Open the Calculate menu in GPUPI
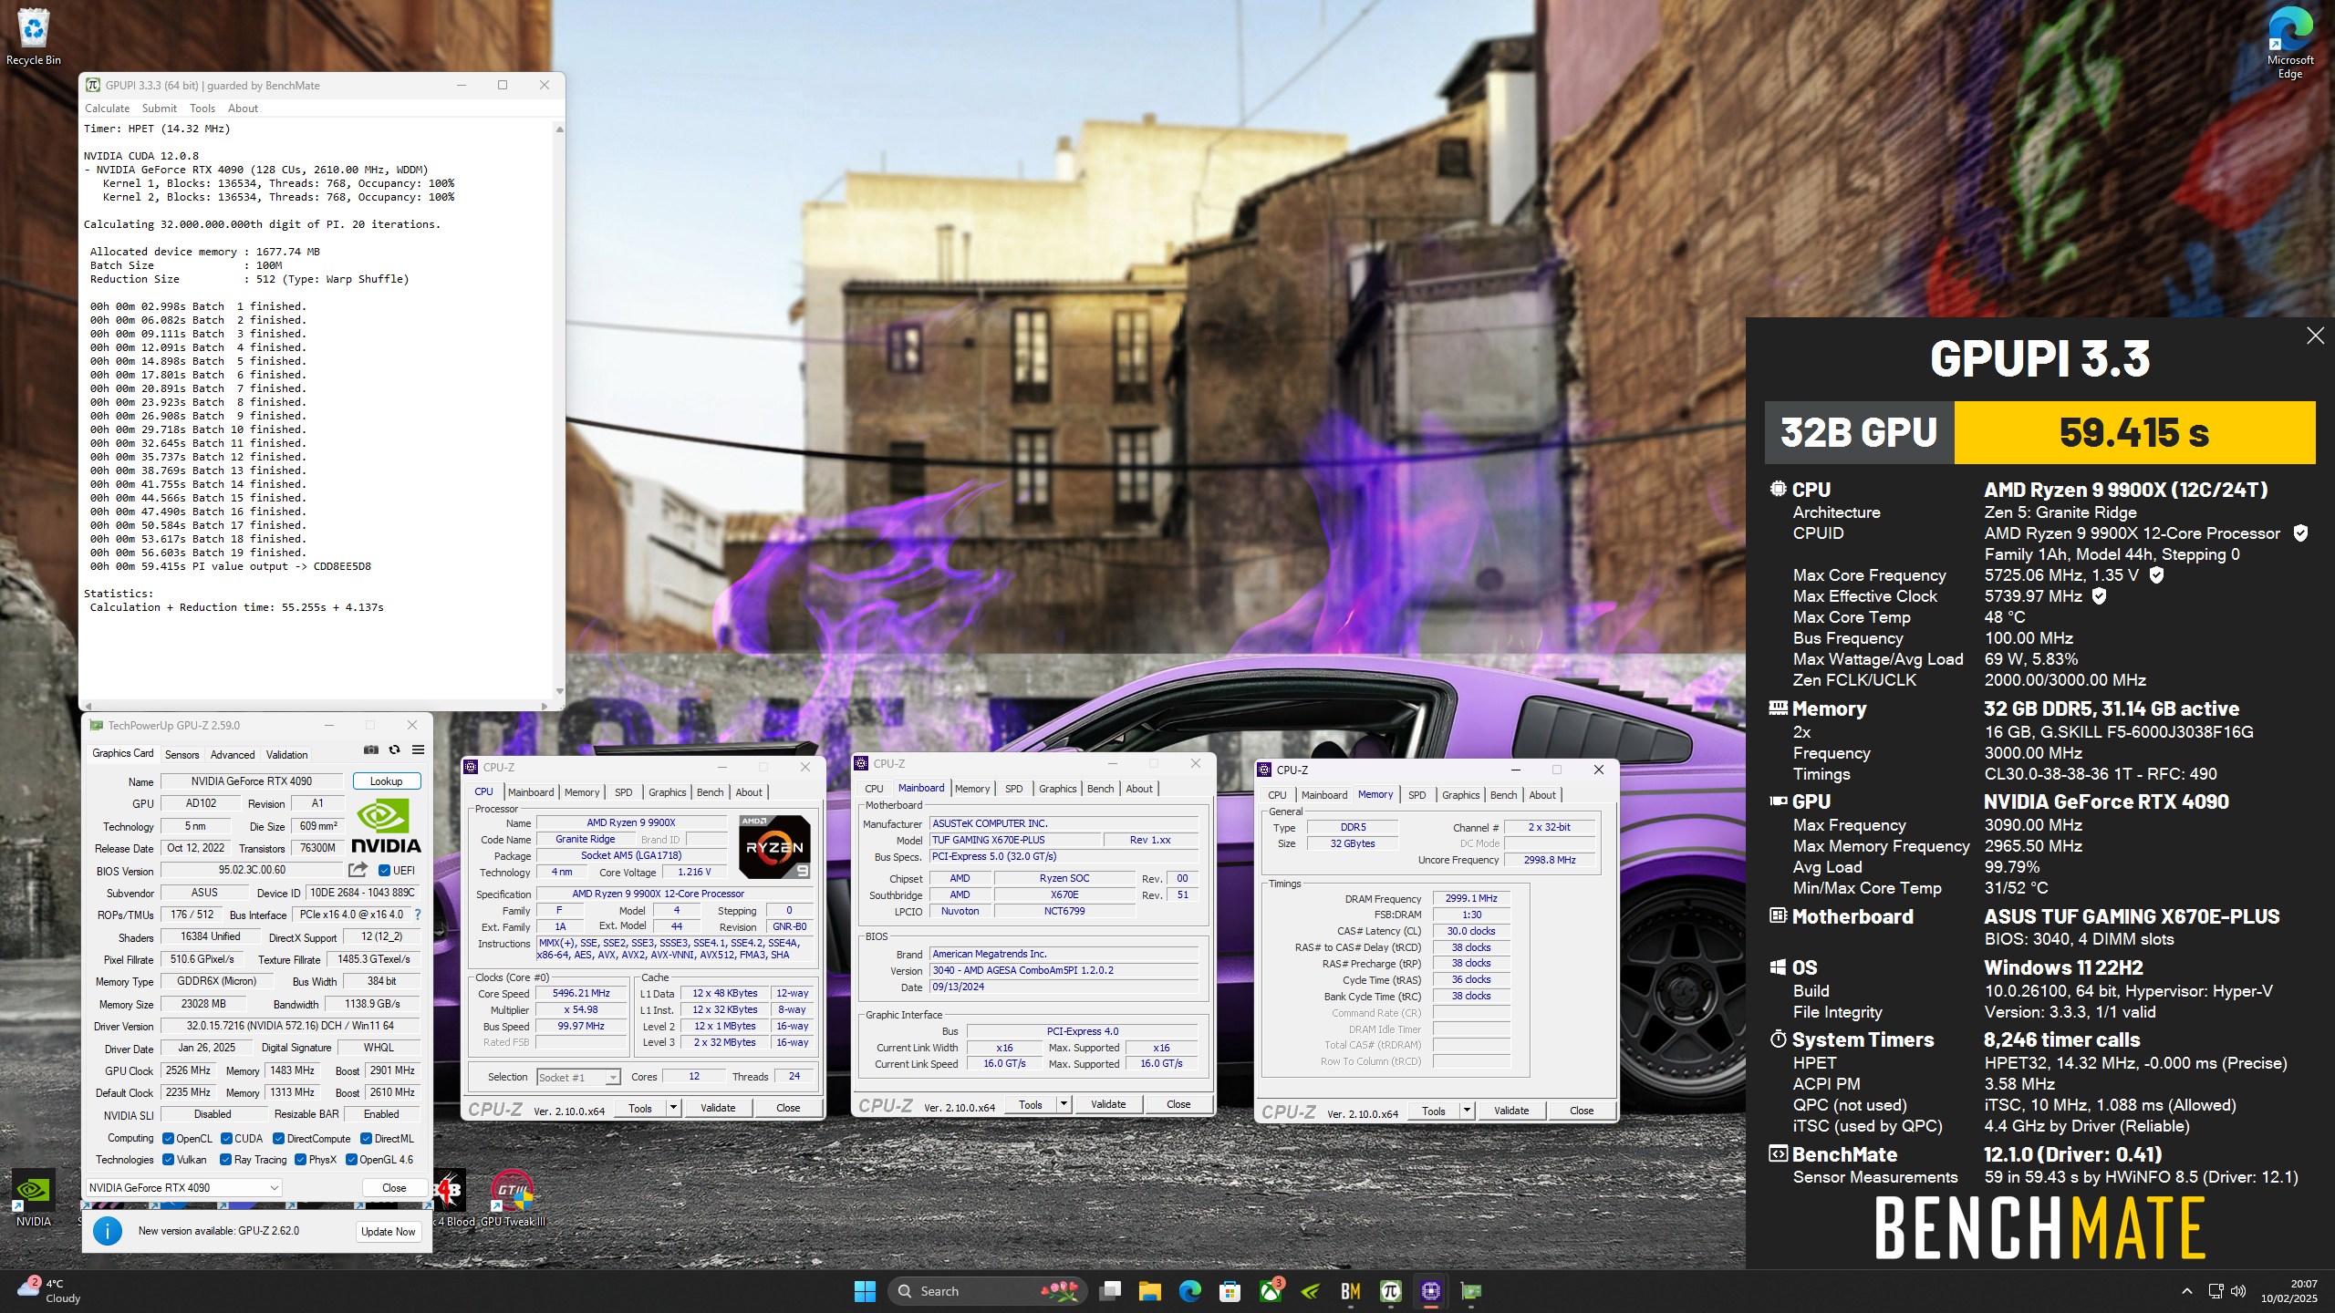 pos(107,108)
